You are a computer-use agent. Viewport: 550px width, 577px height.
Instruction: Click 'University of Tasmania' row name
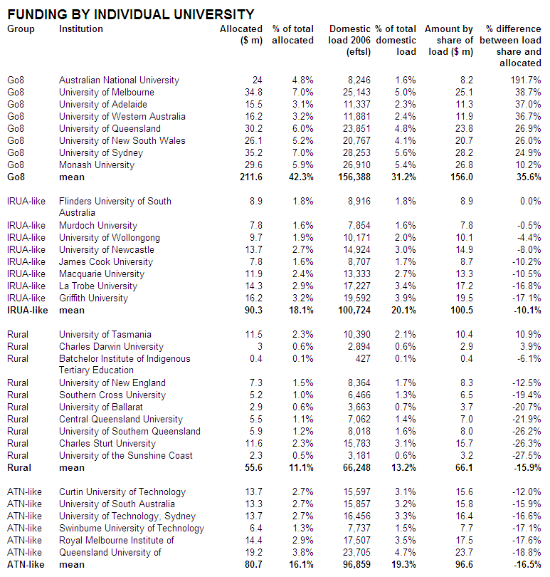[105, 335]
